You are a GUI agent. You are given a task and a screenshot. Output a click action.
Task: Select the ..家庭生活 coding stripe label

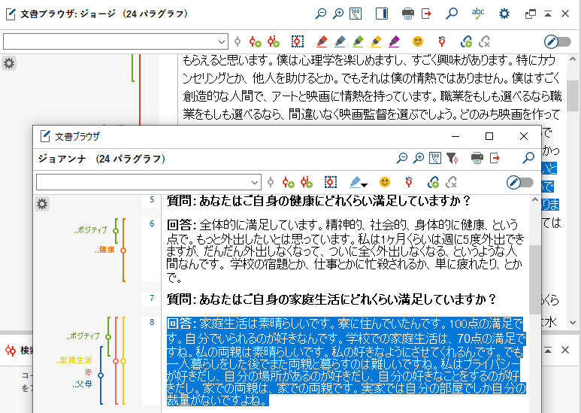[74, 360]
